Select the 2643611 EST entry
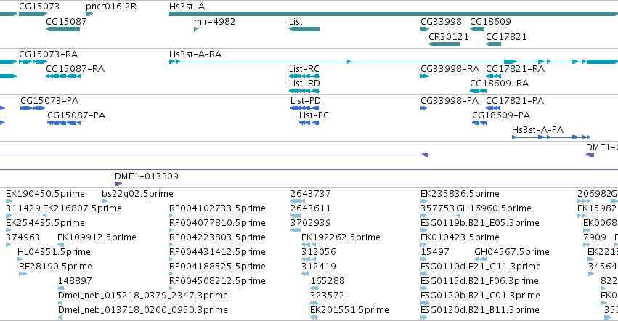Viewport: 618px width, 321px height. pos(311,208)
